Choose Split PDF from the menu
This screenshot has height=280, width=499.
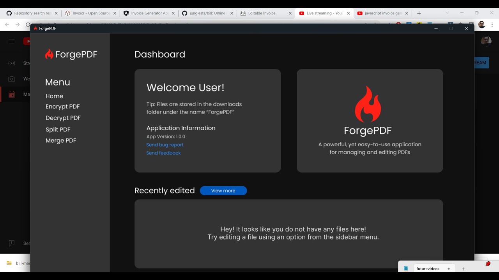(58, 129)
